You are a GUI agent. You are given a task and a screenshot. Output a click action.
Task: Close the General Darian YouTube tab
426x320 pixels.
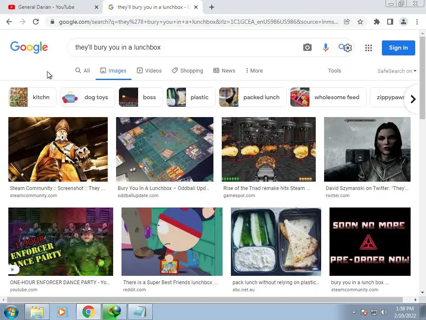(97, 7)
